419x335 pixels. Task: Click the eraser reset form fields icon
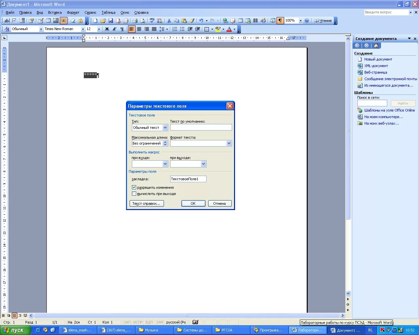(73, 21)
